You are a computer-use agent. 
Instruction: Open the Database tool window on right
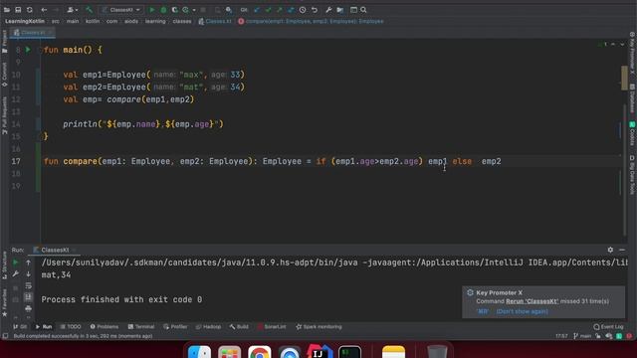[632, 98]
